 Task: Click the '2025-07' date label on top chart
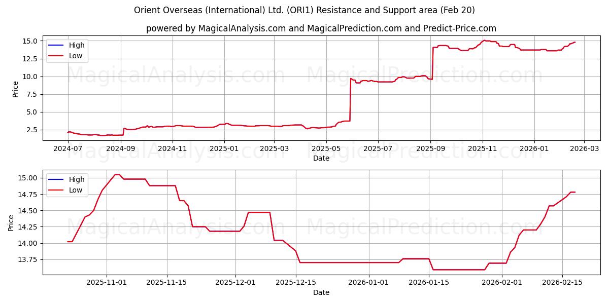(378, 149)
